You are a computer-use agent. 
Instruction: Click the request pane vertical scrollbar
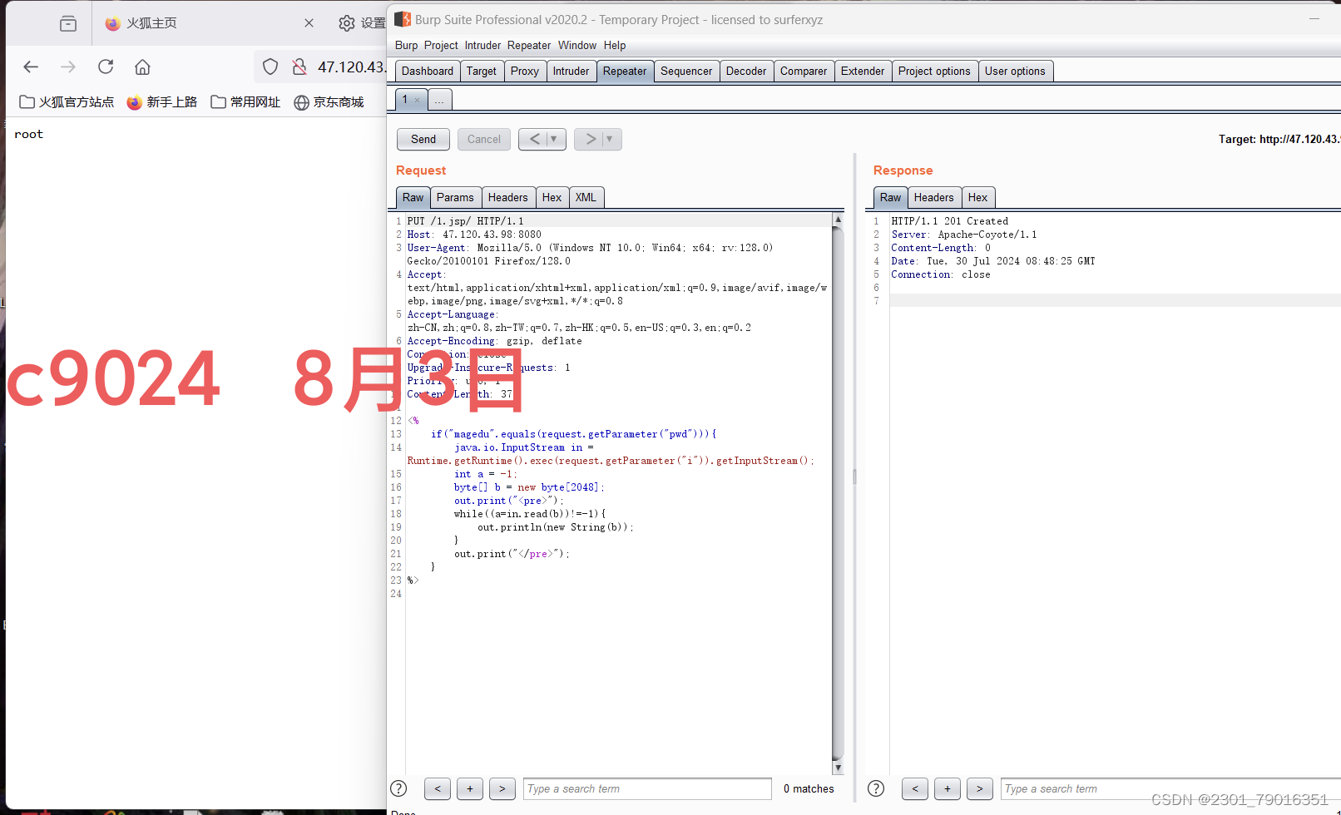[x=838, y=493]
